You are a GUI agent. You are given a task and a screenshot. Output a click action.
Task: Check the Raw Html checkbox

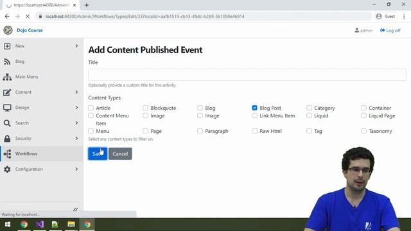254,131
